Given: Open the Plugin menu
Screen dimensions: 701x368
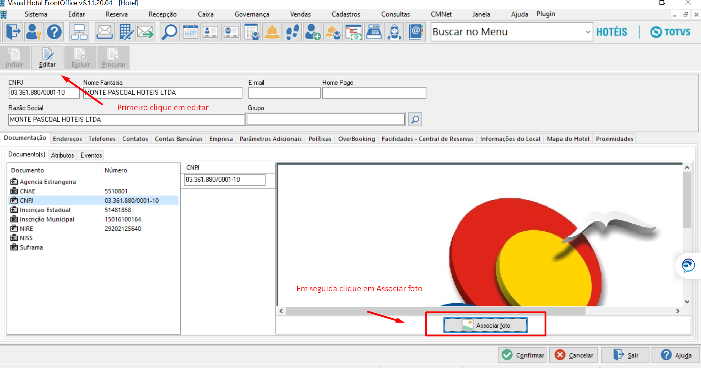Looking at the screenshot, I should coord(546,14).
